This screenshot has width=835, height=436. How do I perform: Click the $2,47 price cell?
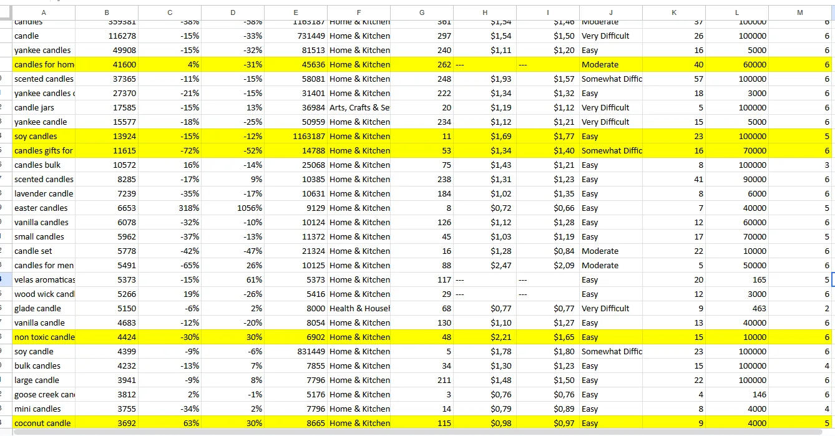pos(485,266)
